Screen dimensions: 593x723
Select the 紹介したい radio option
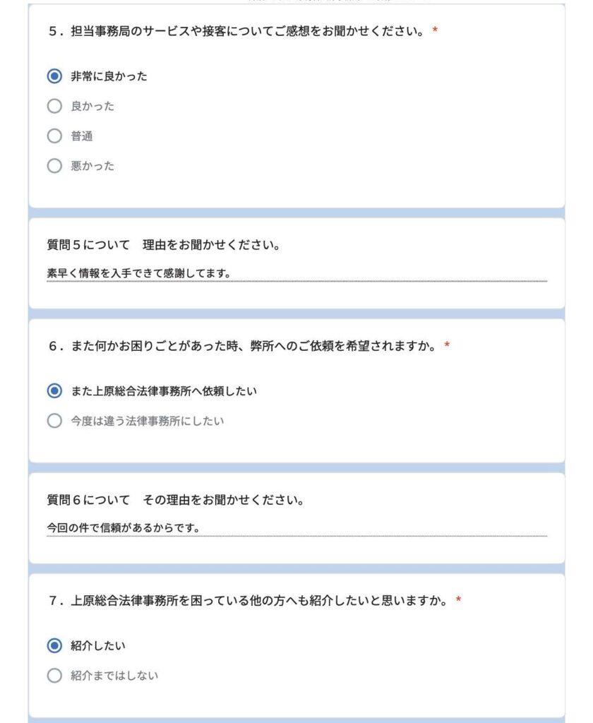[54, 645]
